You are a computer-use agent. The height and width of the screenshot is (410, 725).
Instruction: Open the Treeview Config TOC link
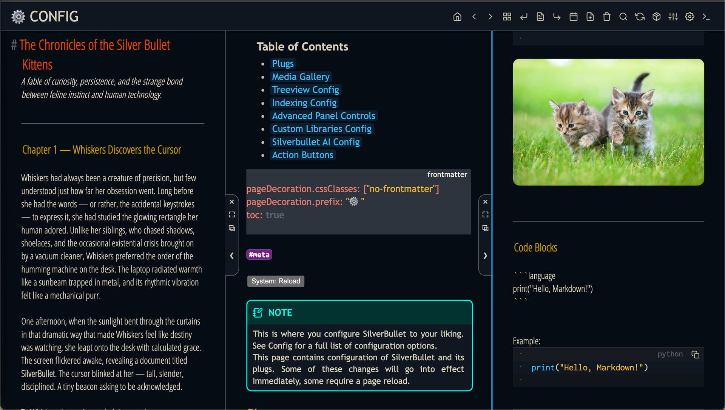(x=305, y=90)
